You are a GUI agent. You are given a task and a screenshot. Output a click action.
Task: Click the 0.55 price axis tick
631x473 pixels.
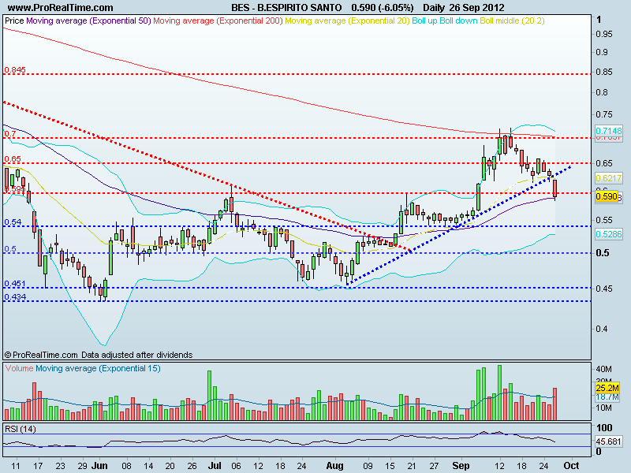click(604, 220)
